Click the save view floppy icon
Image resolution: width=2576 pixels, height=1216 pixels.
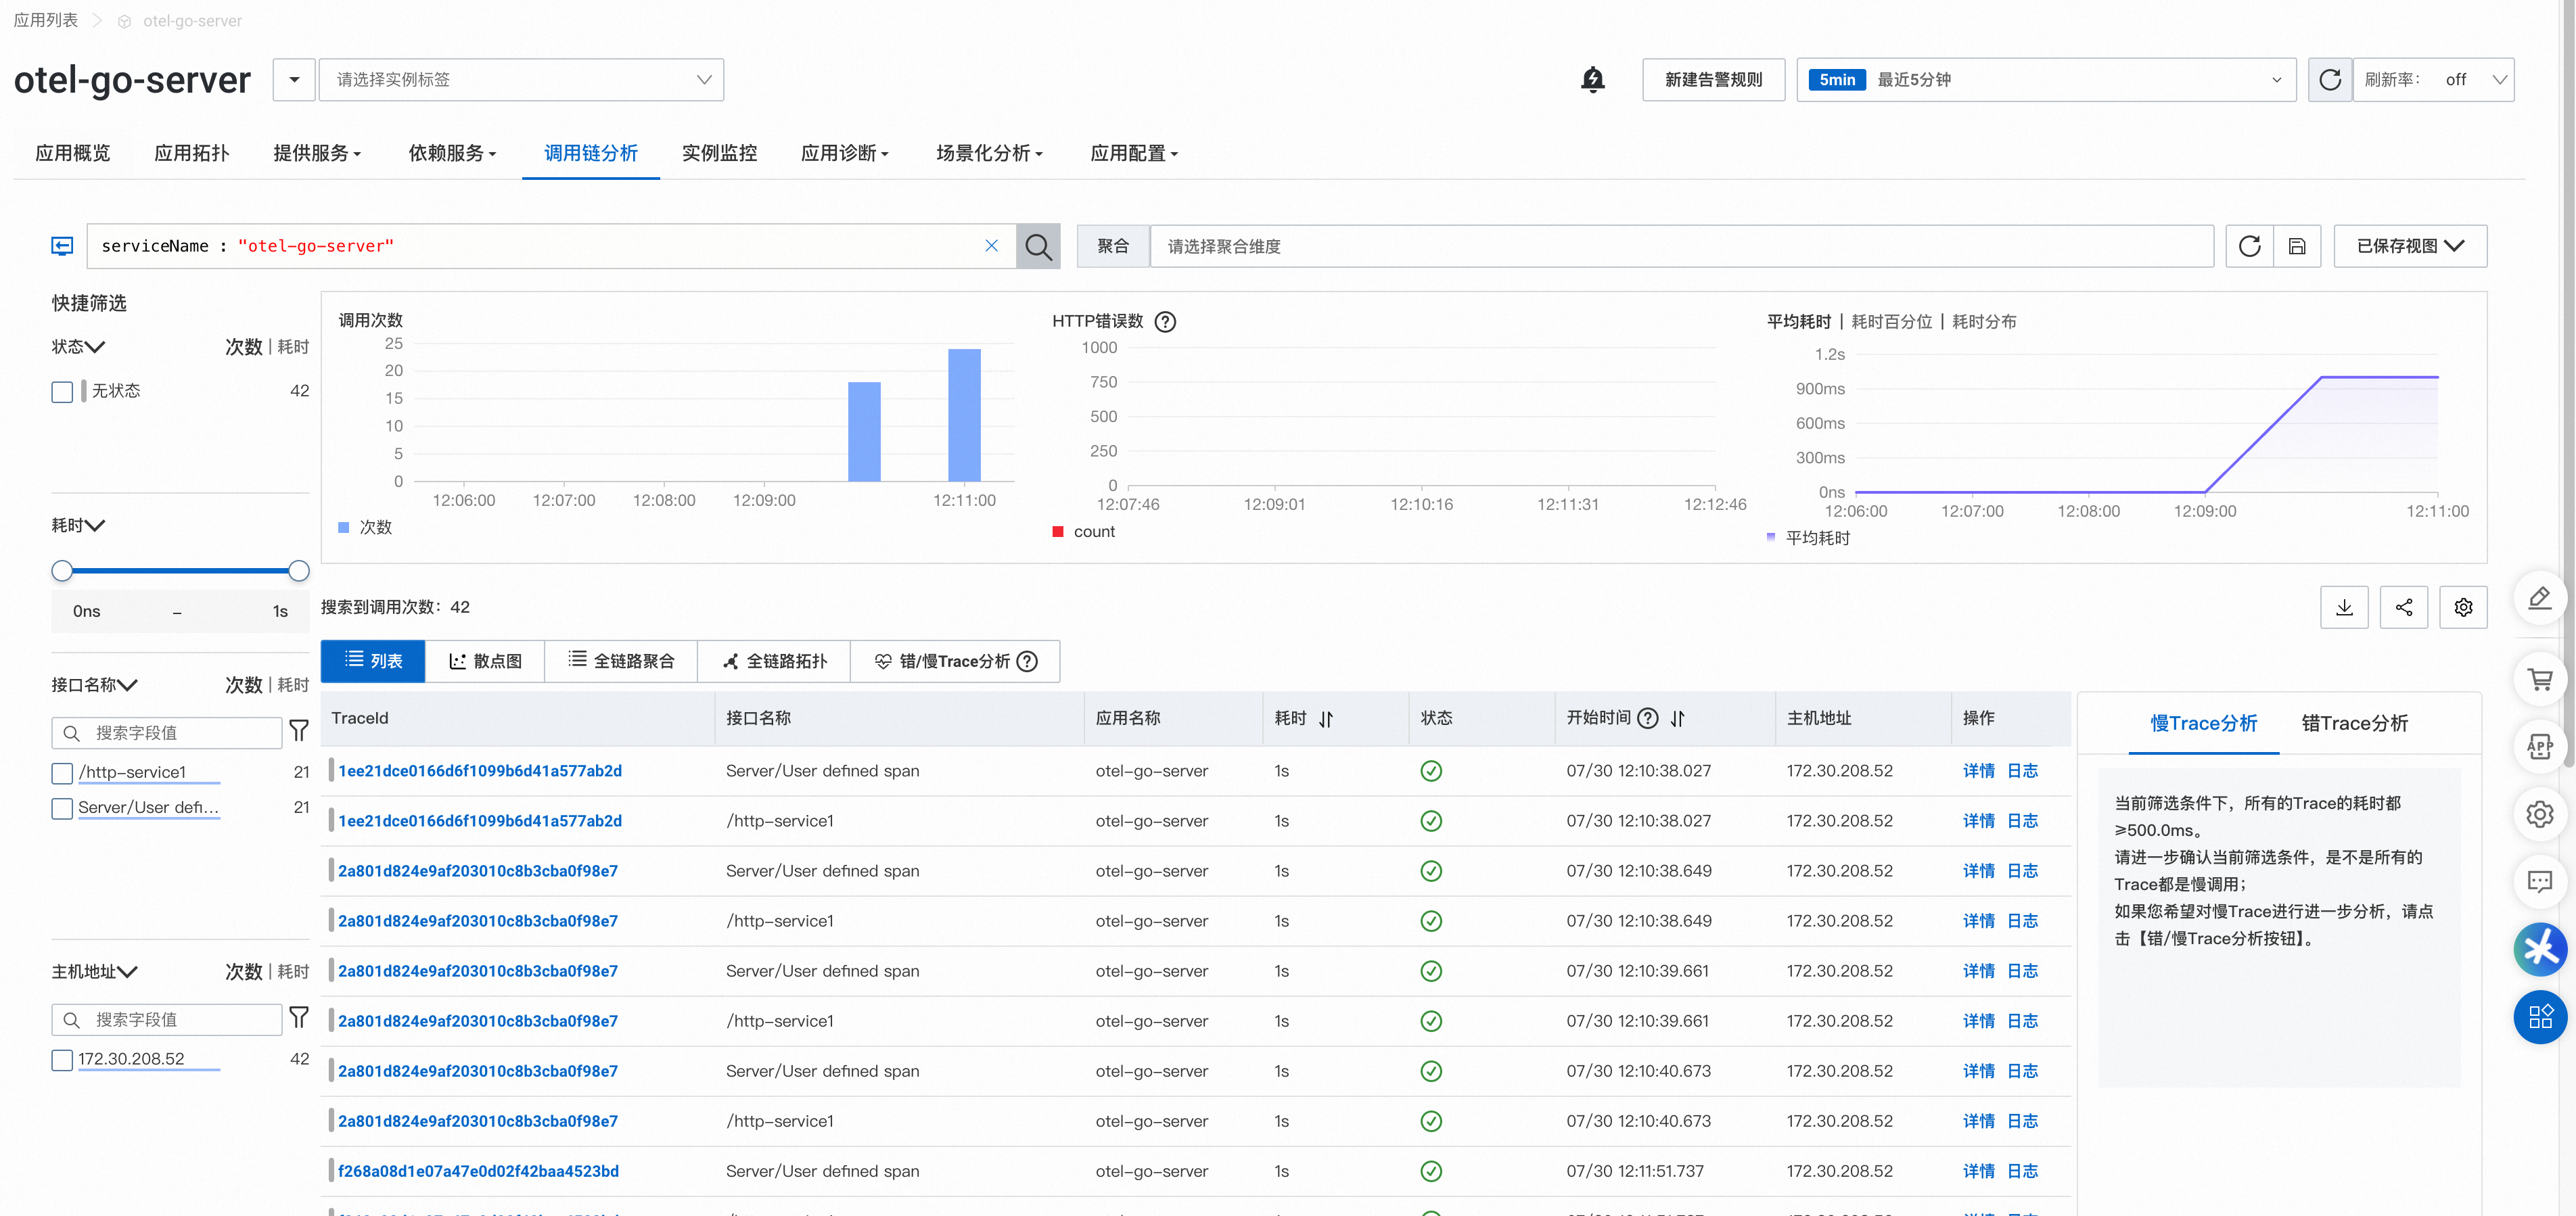[2297, 246]
